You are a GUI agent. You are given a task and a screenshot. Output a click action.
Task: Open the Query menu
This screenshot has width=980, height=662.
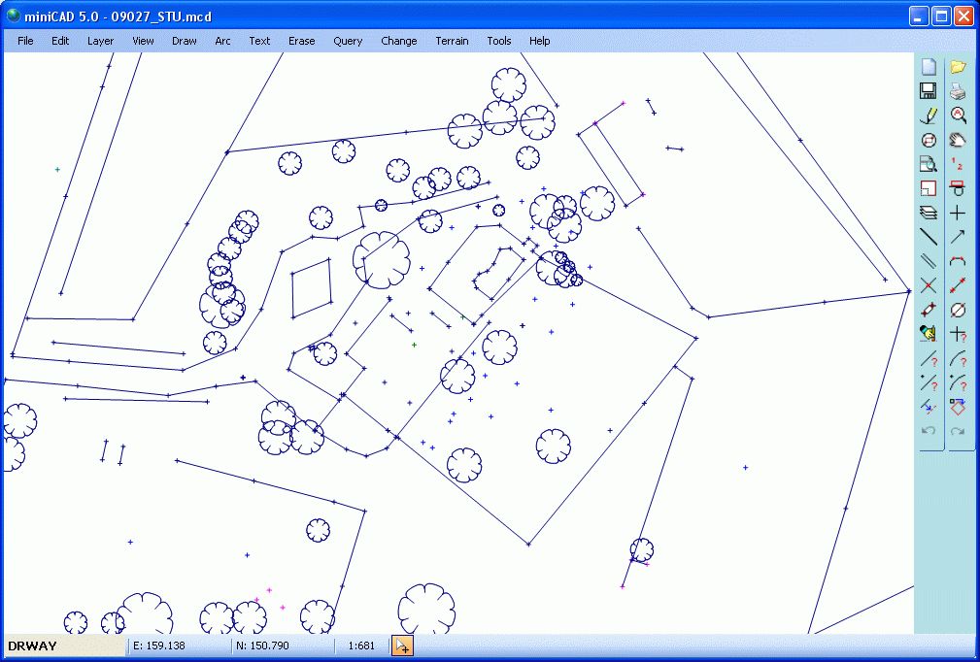coord(347,41)
